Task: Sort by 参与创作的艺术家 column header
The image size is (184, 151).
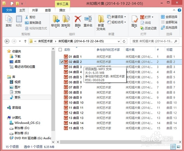Action: click(x=108, y=50)
